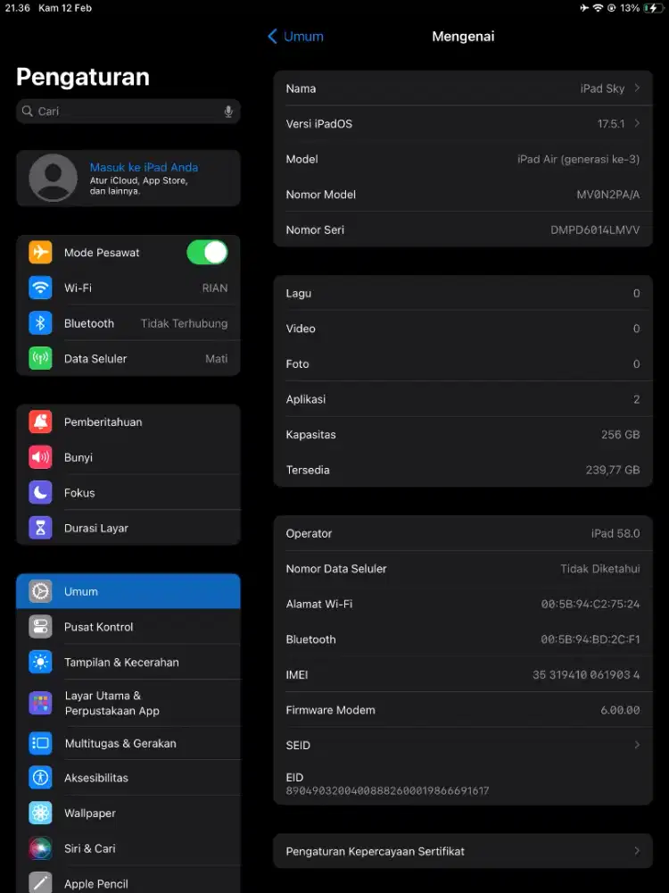The width and height of the screenshot is (669, 893).
Task: Tap the Aksesibilitas icon
Action: [40, 778]
